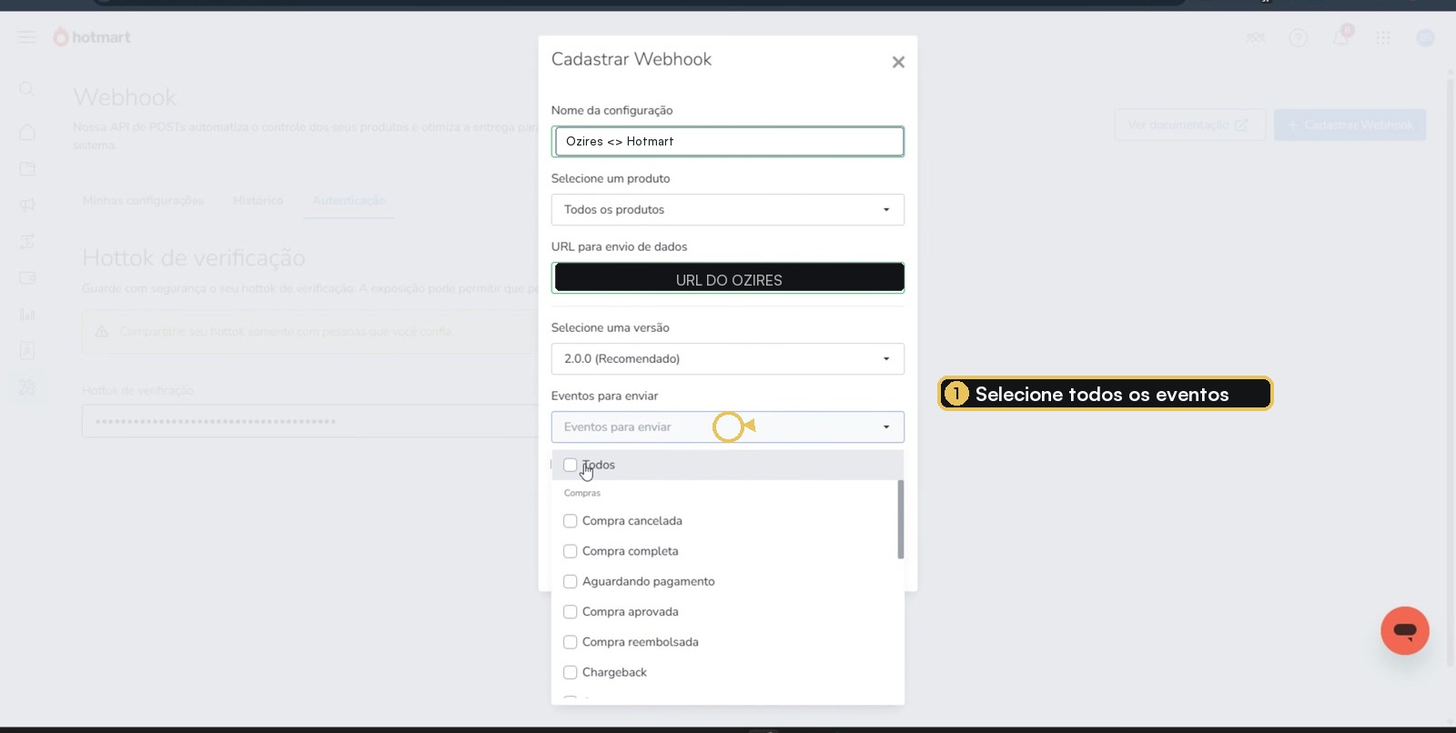Click the Cadastrar Webhook button on the page
1456x733 pixels.
[x=1350, y=125]
